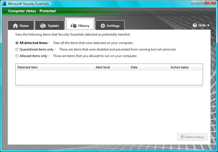
Task: Click the Microsoft Security Essentials title icon
Action: (x=4, y=4)
